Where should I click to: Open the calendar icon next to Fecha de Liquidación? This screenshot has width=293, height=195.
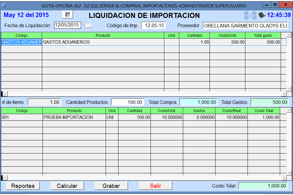coord(88,25)
